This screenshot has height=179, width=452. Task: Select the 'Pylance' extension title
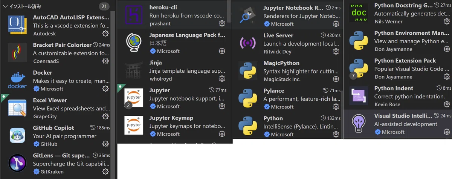[274, 90]
